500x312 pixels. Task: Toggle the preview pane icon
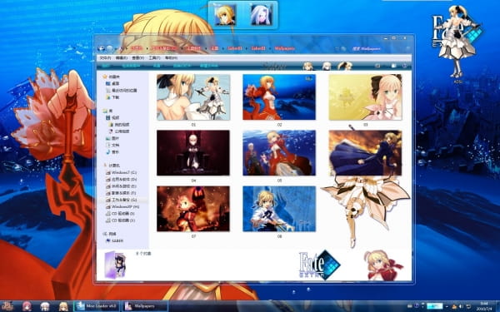coord(394,66)
